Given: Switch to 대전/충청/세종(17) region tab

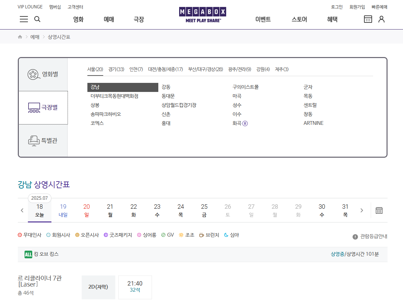Looking at the screenshot, I should click(x=165, y=69).
